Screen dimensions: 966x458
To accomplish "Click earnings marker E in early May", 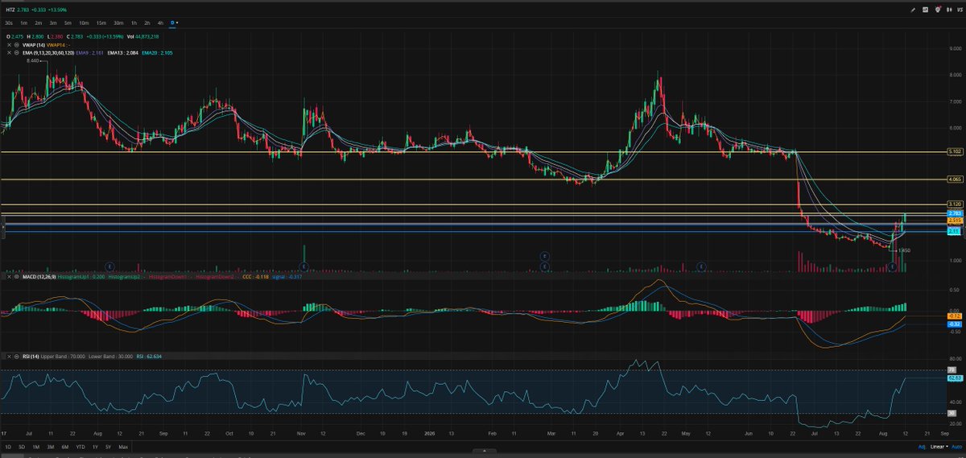I will tap(701, 266).
